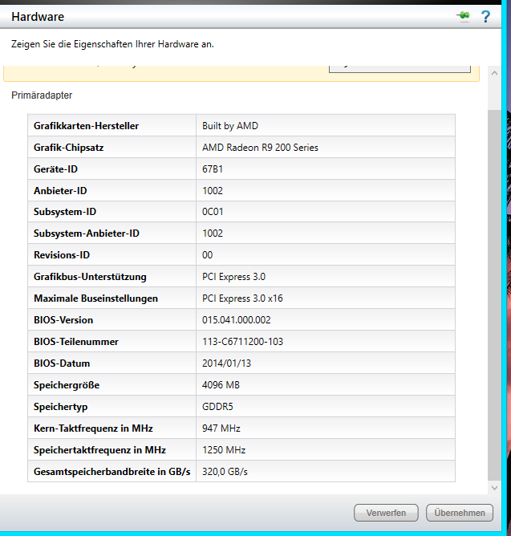Click the Grafikbus-Unterstützung label

[90, 277]
